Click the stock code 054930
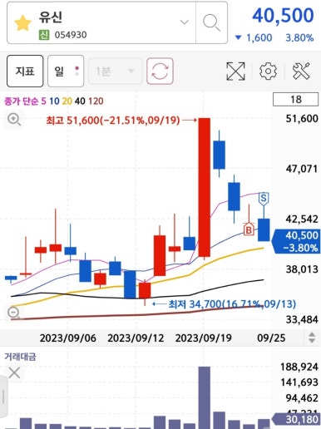Viewport: 321px width, 429px height. (71, 35)
